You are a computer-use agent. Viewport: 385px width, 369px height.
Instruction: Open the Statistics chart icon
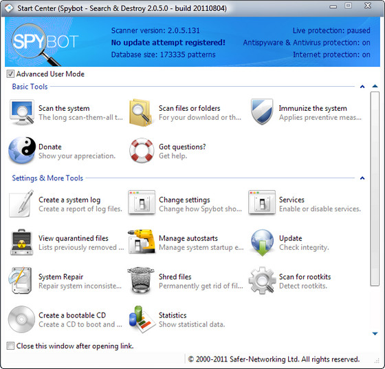(x=142, y=319)
